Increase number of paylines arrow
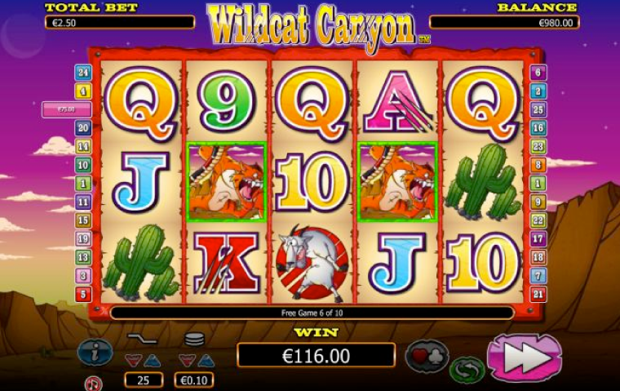Image resolution: width=620 pixels, height=391 pixels. pyautogui.click(x=153, y=361)
